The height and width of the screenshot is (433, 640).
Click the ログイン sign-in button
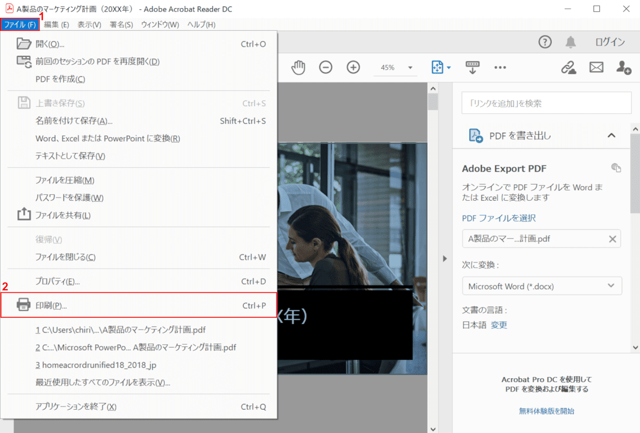click(610, 42)
